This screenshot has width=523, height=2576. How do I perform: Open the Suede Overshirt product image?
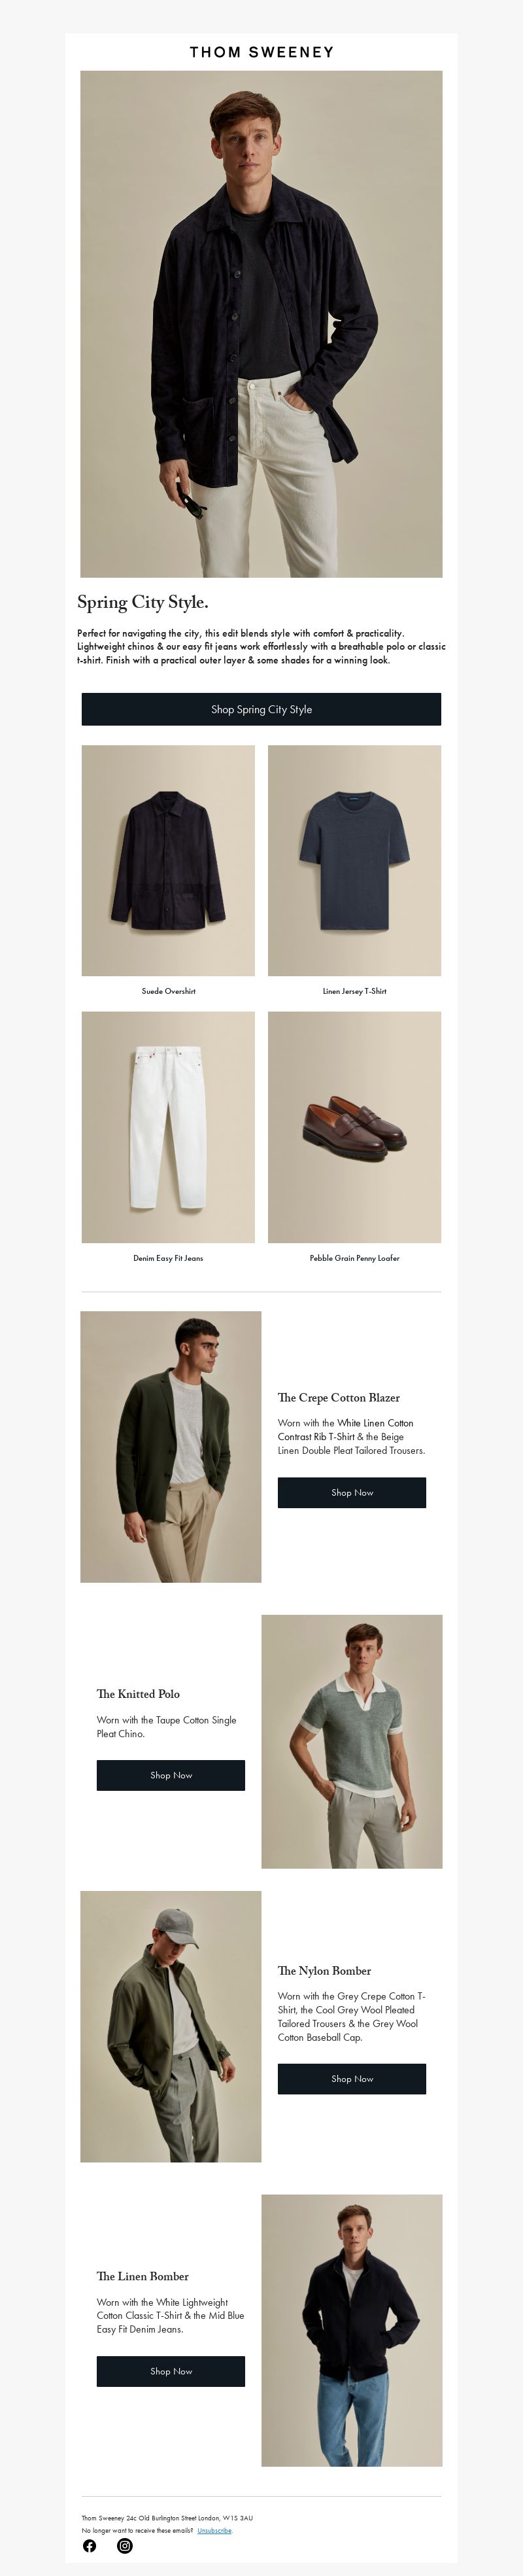168,860
